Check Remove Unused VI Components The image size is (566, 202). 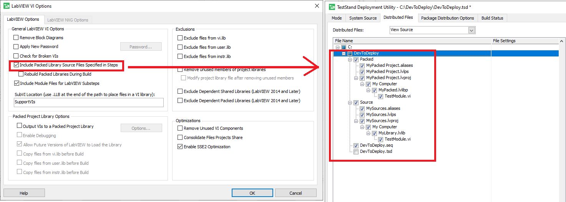[x=180, y=128]
